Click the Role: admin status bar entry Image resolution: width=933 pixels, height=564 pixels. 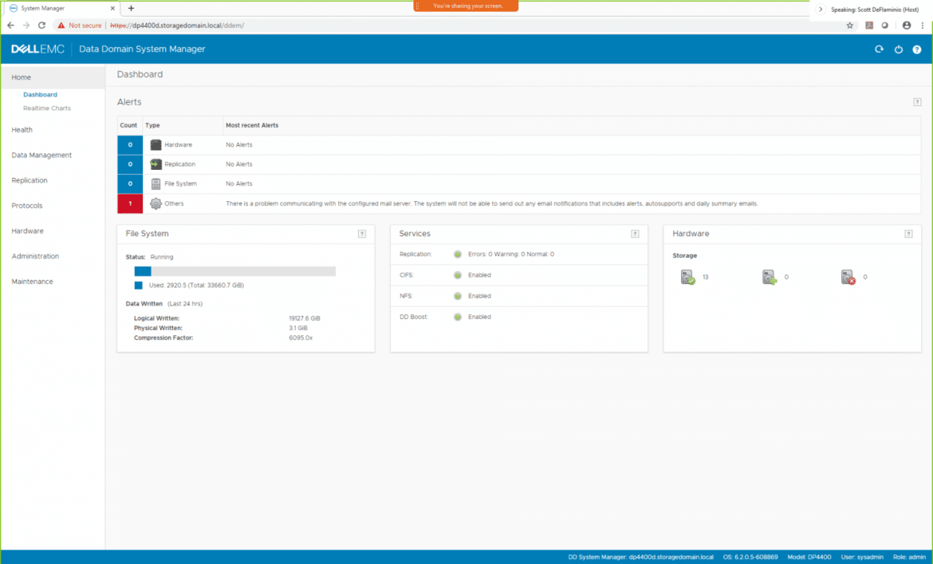pos(909,558)
